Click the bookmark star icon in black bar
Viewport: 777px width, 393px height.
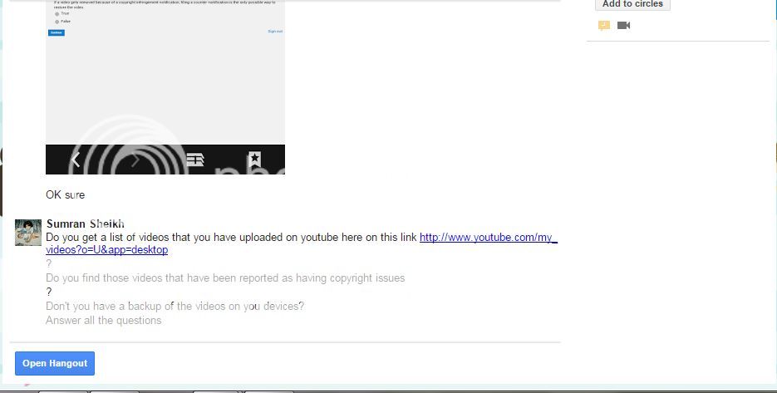(x=254, y=160)
